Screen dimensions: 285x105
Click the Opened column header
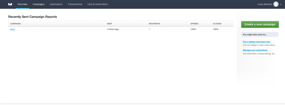pyautogui.click(x=194, y=24)
